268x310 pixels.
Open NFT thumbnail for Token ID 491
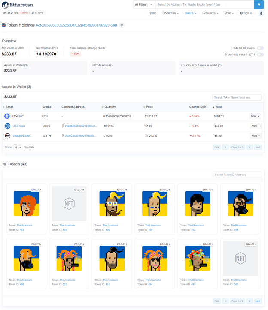point(113,259)
